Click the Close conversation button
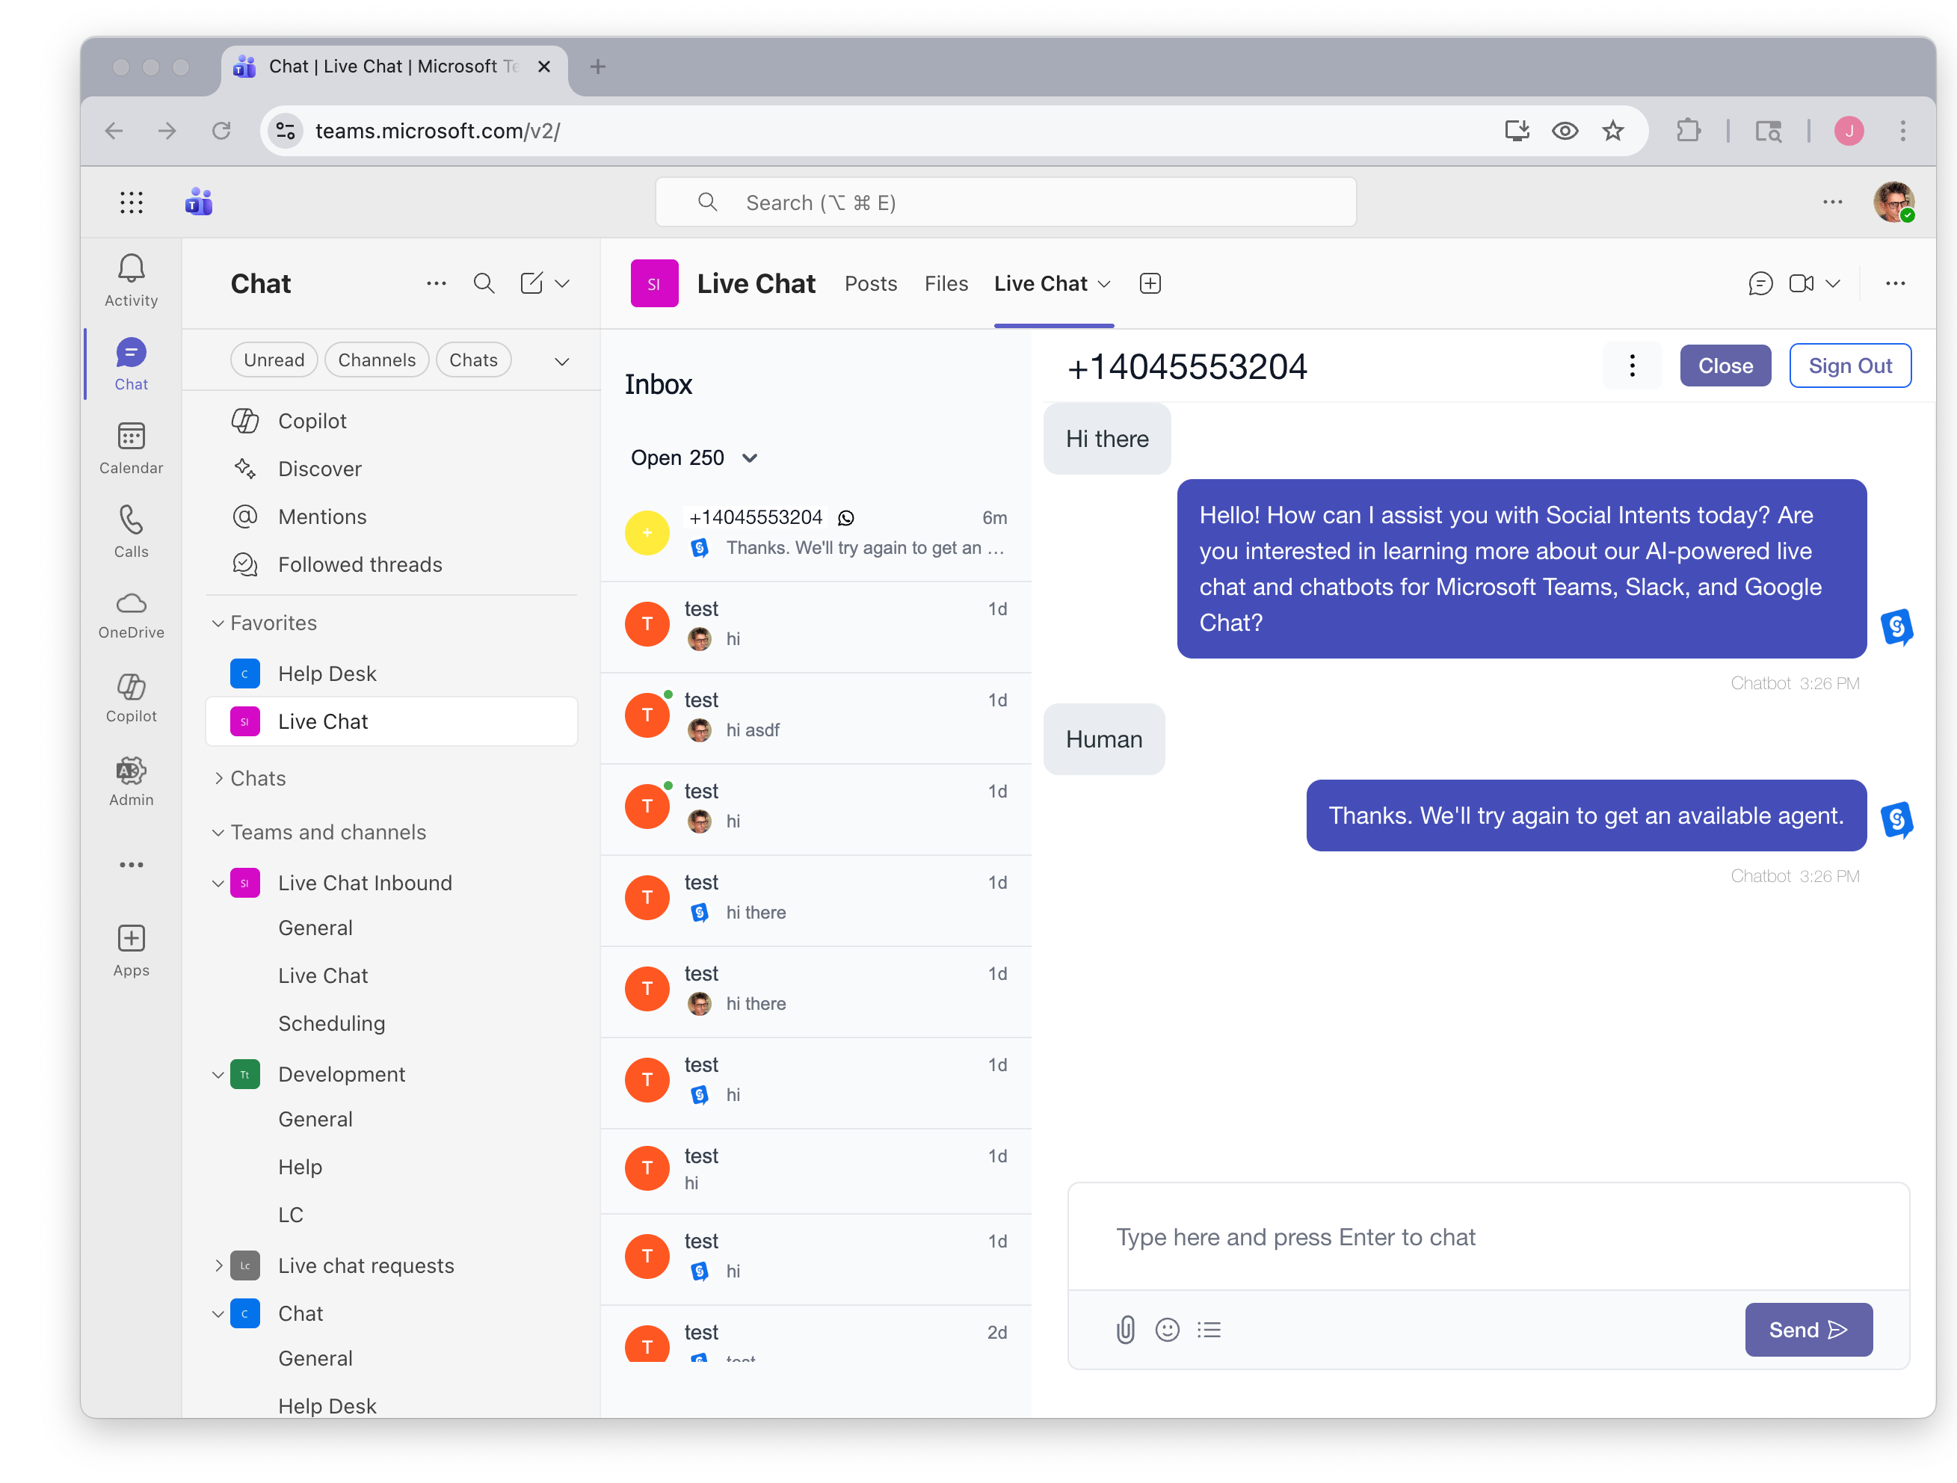 [1725, 366]
